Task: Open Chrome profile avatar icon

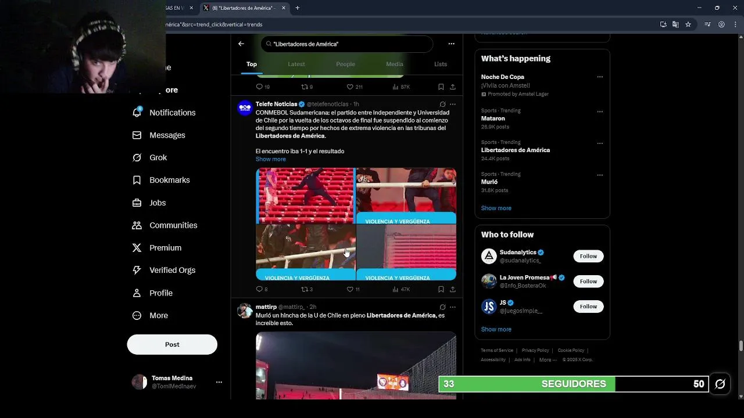Action: [721, 24]
